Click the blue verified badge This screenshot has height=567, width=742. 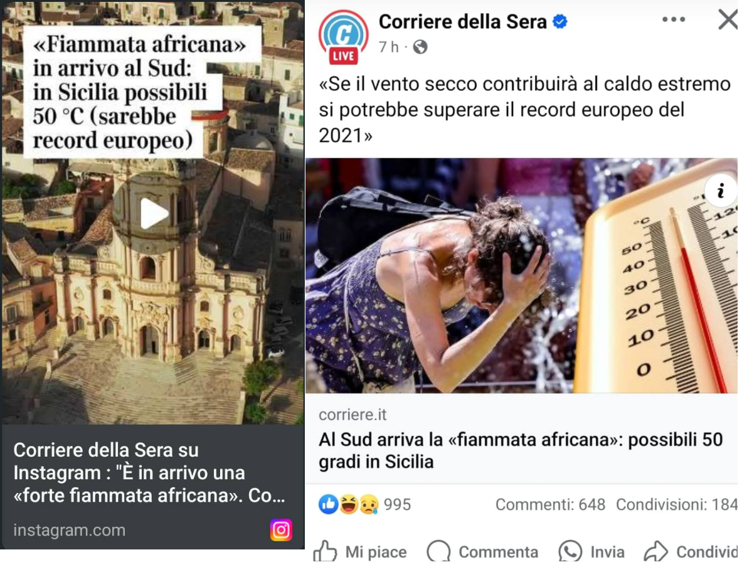pos(560,22)
